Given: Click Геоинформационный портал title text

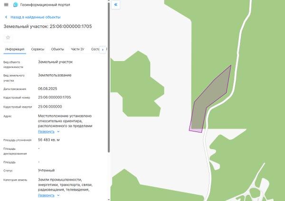Looking at the screenshot, I should (45, 5).
